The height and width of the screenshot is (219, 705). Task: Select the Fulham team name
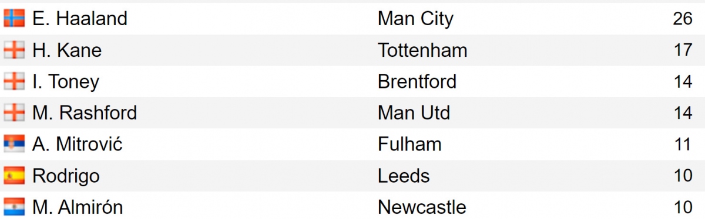coord(409,144)
